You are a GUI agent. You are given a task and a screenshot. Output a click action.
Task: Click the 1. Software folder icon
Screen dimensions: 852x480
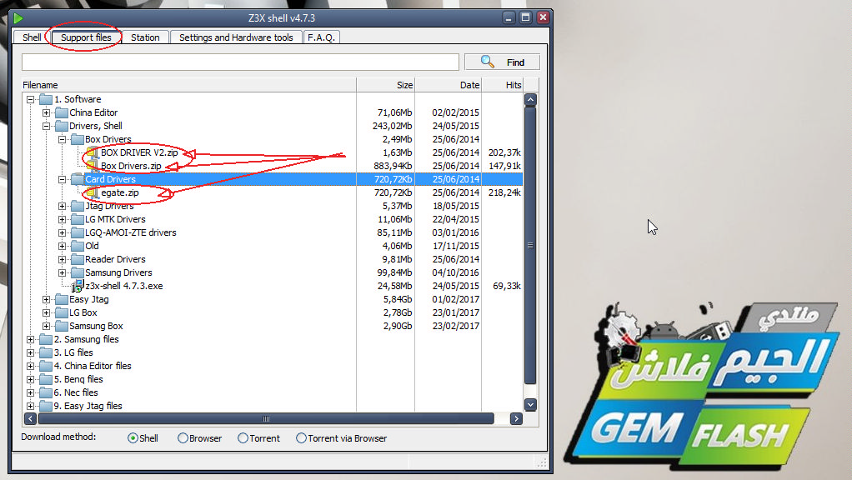click(x=46, y=99)
